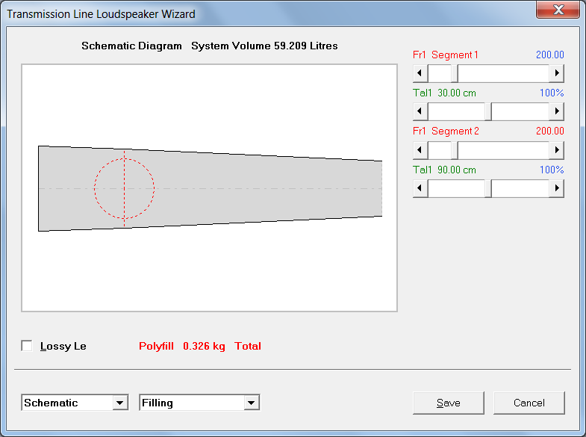This screenshot has width=586, height=437.
Task: Decrease Fr1 Segment 1 with left arrow
Action: (420, 73)
